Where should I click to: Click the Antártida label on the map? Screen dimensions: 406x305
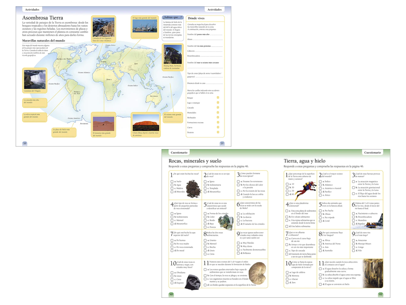click(x=84, y=123)
